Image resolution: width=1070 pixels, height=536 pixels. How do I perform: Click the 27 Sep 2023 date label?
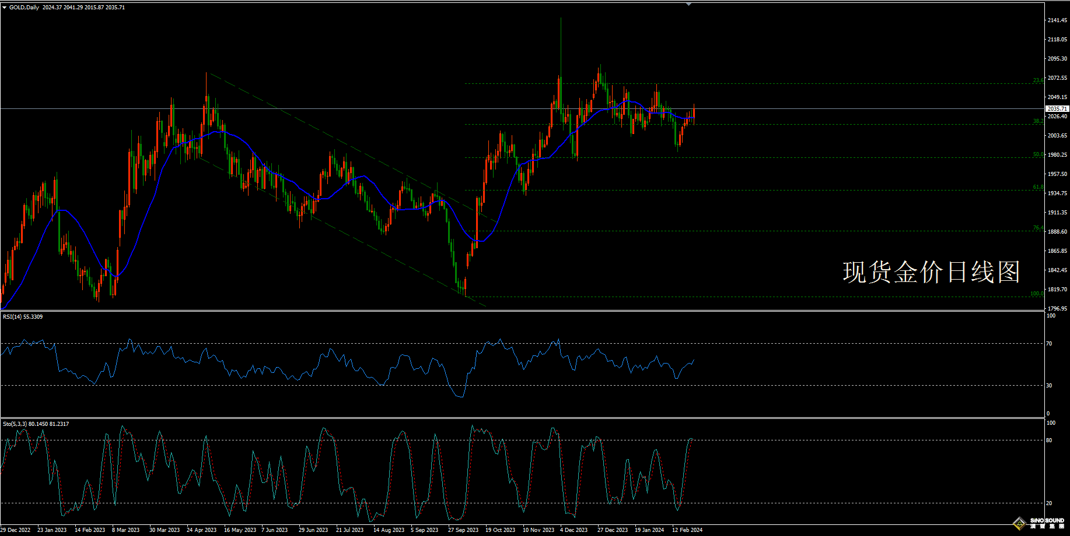(x=463, y=530)
